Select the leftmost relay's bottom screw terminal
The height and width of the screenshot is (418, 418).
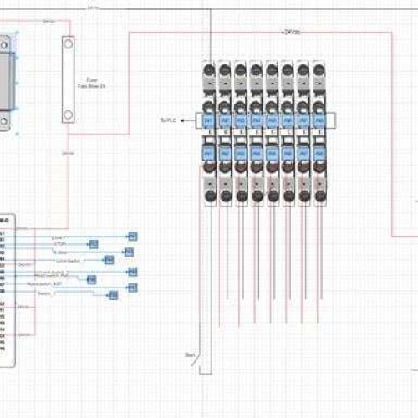pos(211,196)
